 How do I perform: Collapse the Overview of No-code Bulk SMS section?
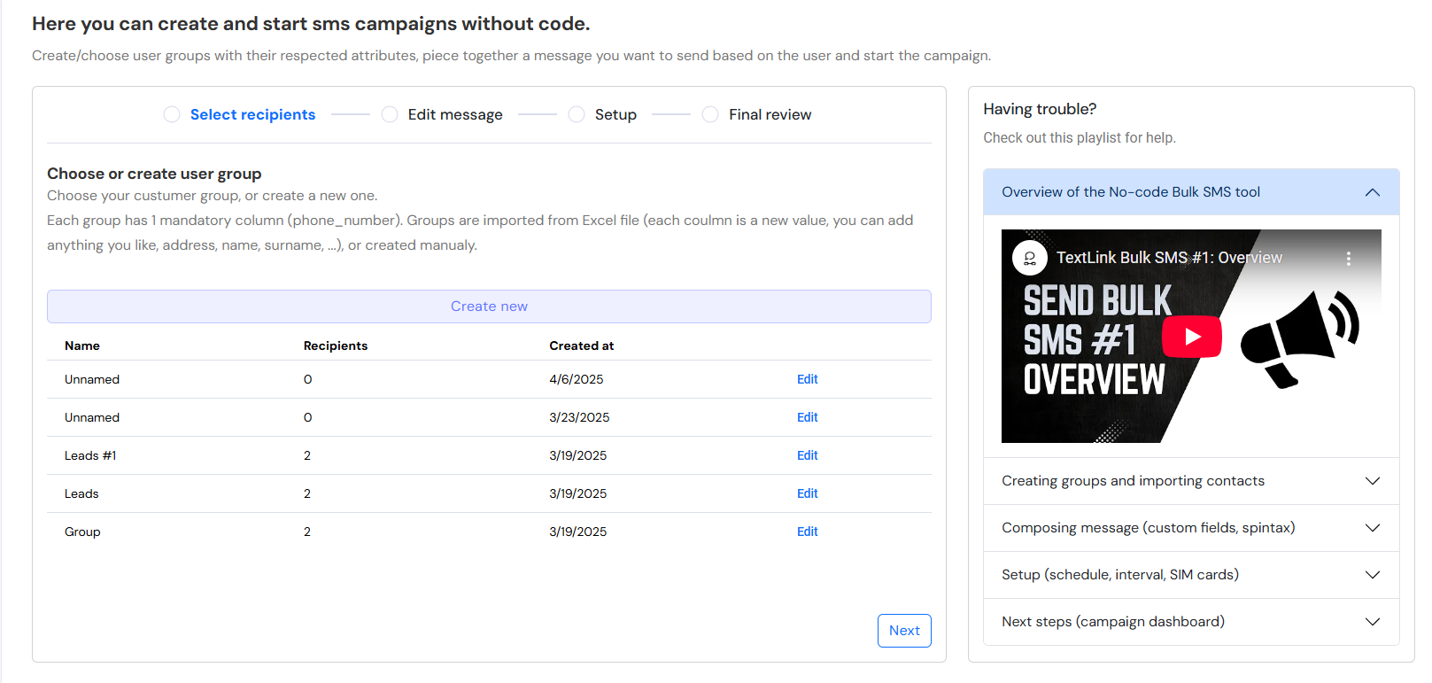(1372, 192)
